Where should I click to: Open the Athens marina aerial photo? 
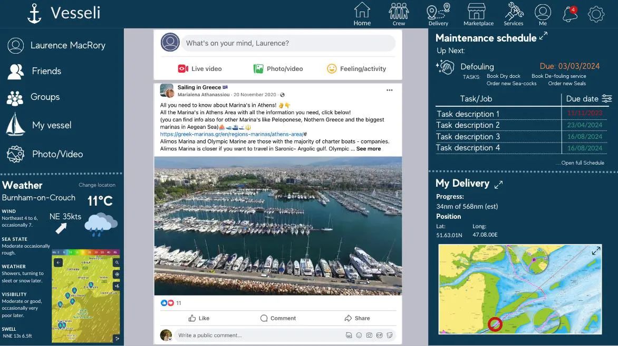point(278,226)
